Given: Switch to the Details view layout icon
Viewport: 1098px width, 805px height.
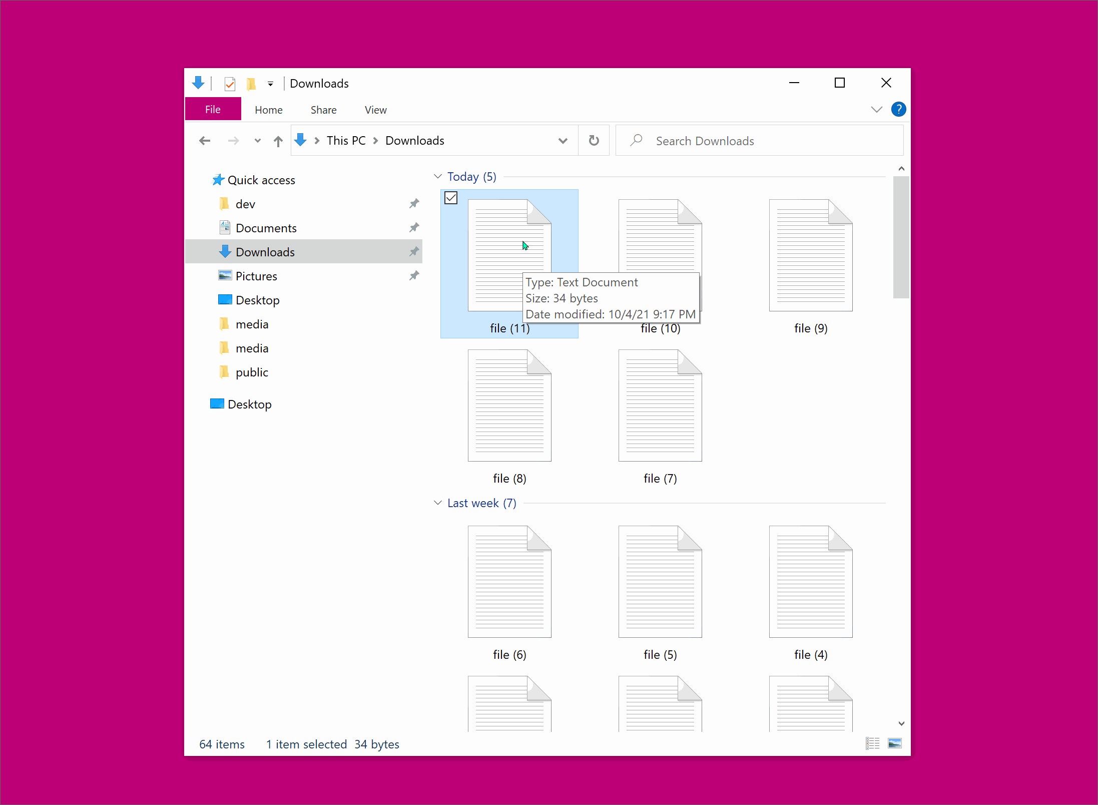Looking at the screenshot, I should coord(872,743).
